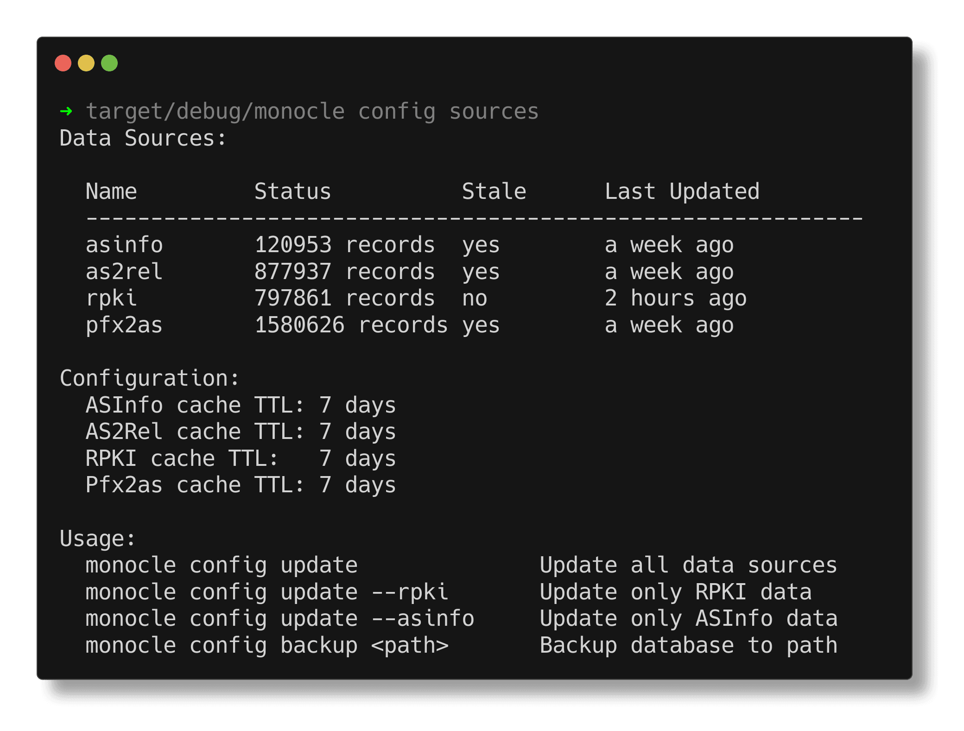This screenshot has width=964, height=731.
Task: Click the 'Name' column header
Action: pos(111,192)
